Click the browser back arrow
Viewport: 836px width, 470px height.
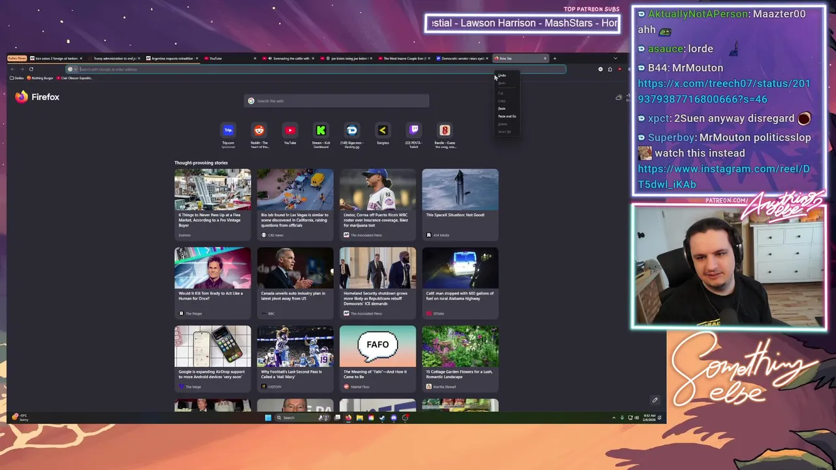click(12, 69)
